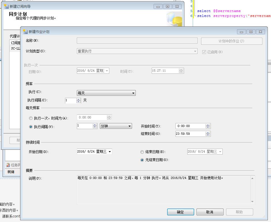Minimize the 新建作业计划 dialog
271x222 pixels.
[x=242, y=32]
